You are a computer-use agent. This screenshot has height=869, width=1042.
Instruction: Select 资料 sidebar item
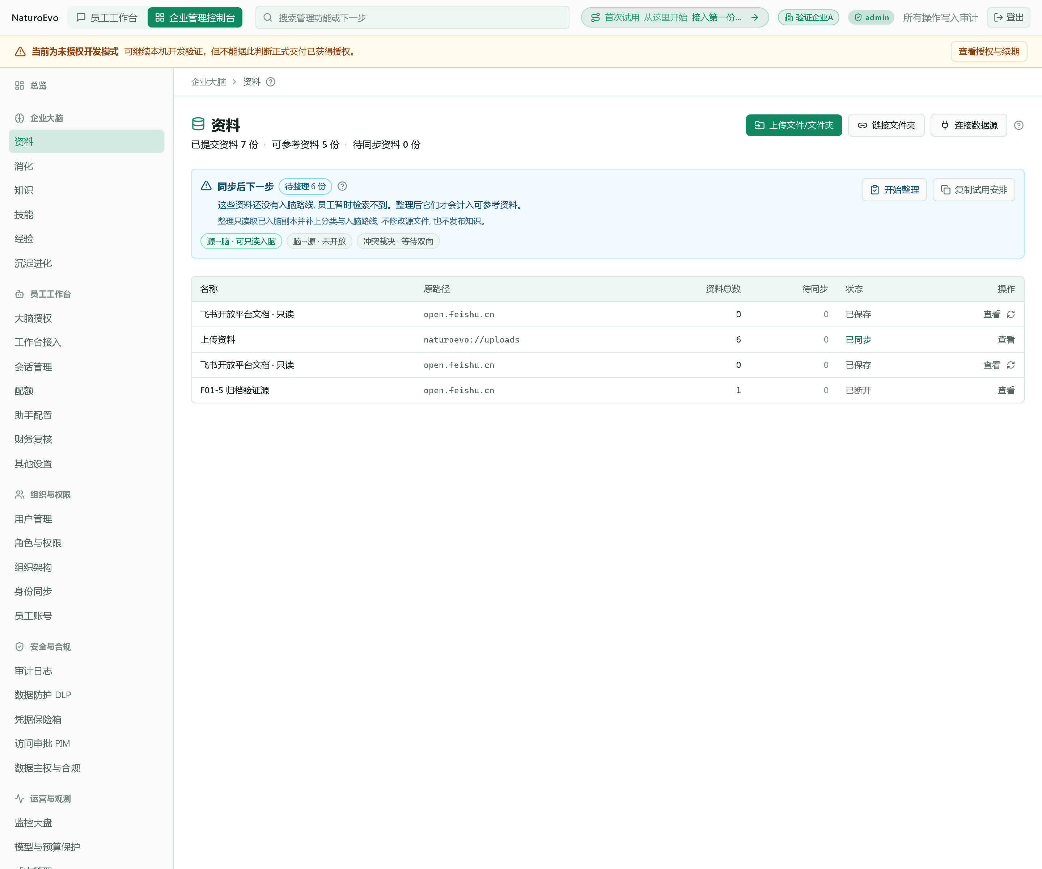click(x=86, y=142)
